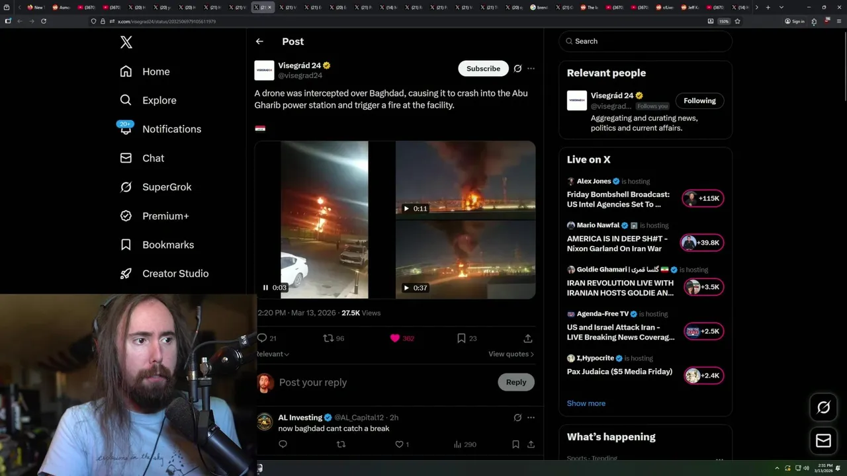Open the Bookmarks sidebar item
Viewport: 847px width, 476px height.
pos(157,245)
